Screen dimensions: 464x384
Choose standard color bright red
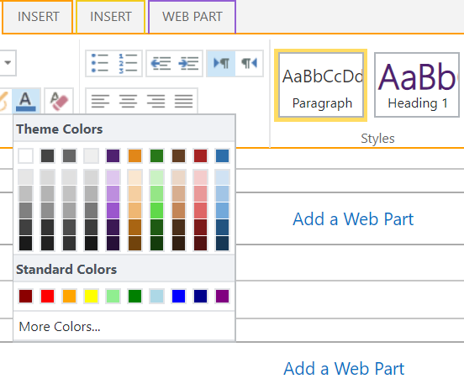point(47,296)
